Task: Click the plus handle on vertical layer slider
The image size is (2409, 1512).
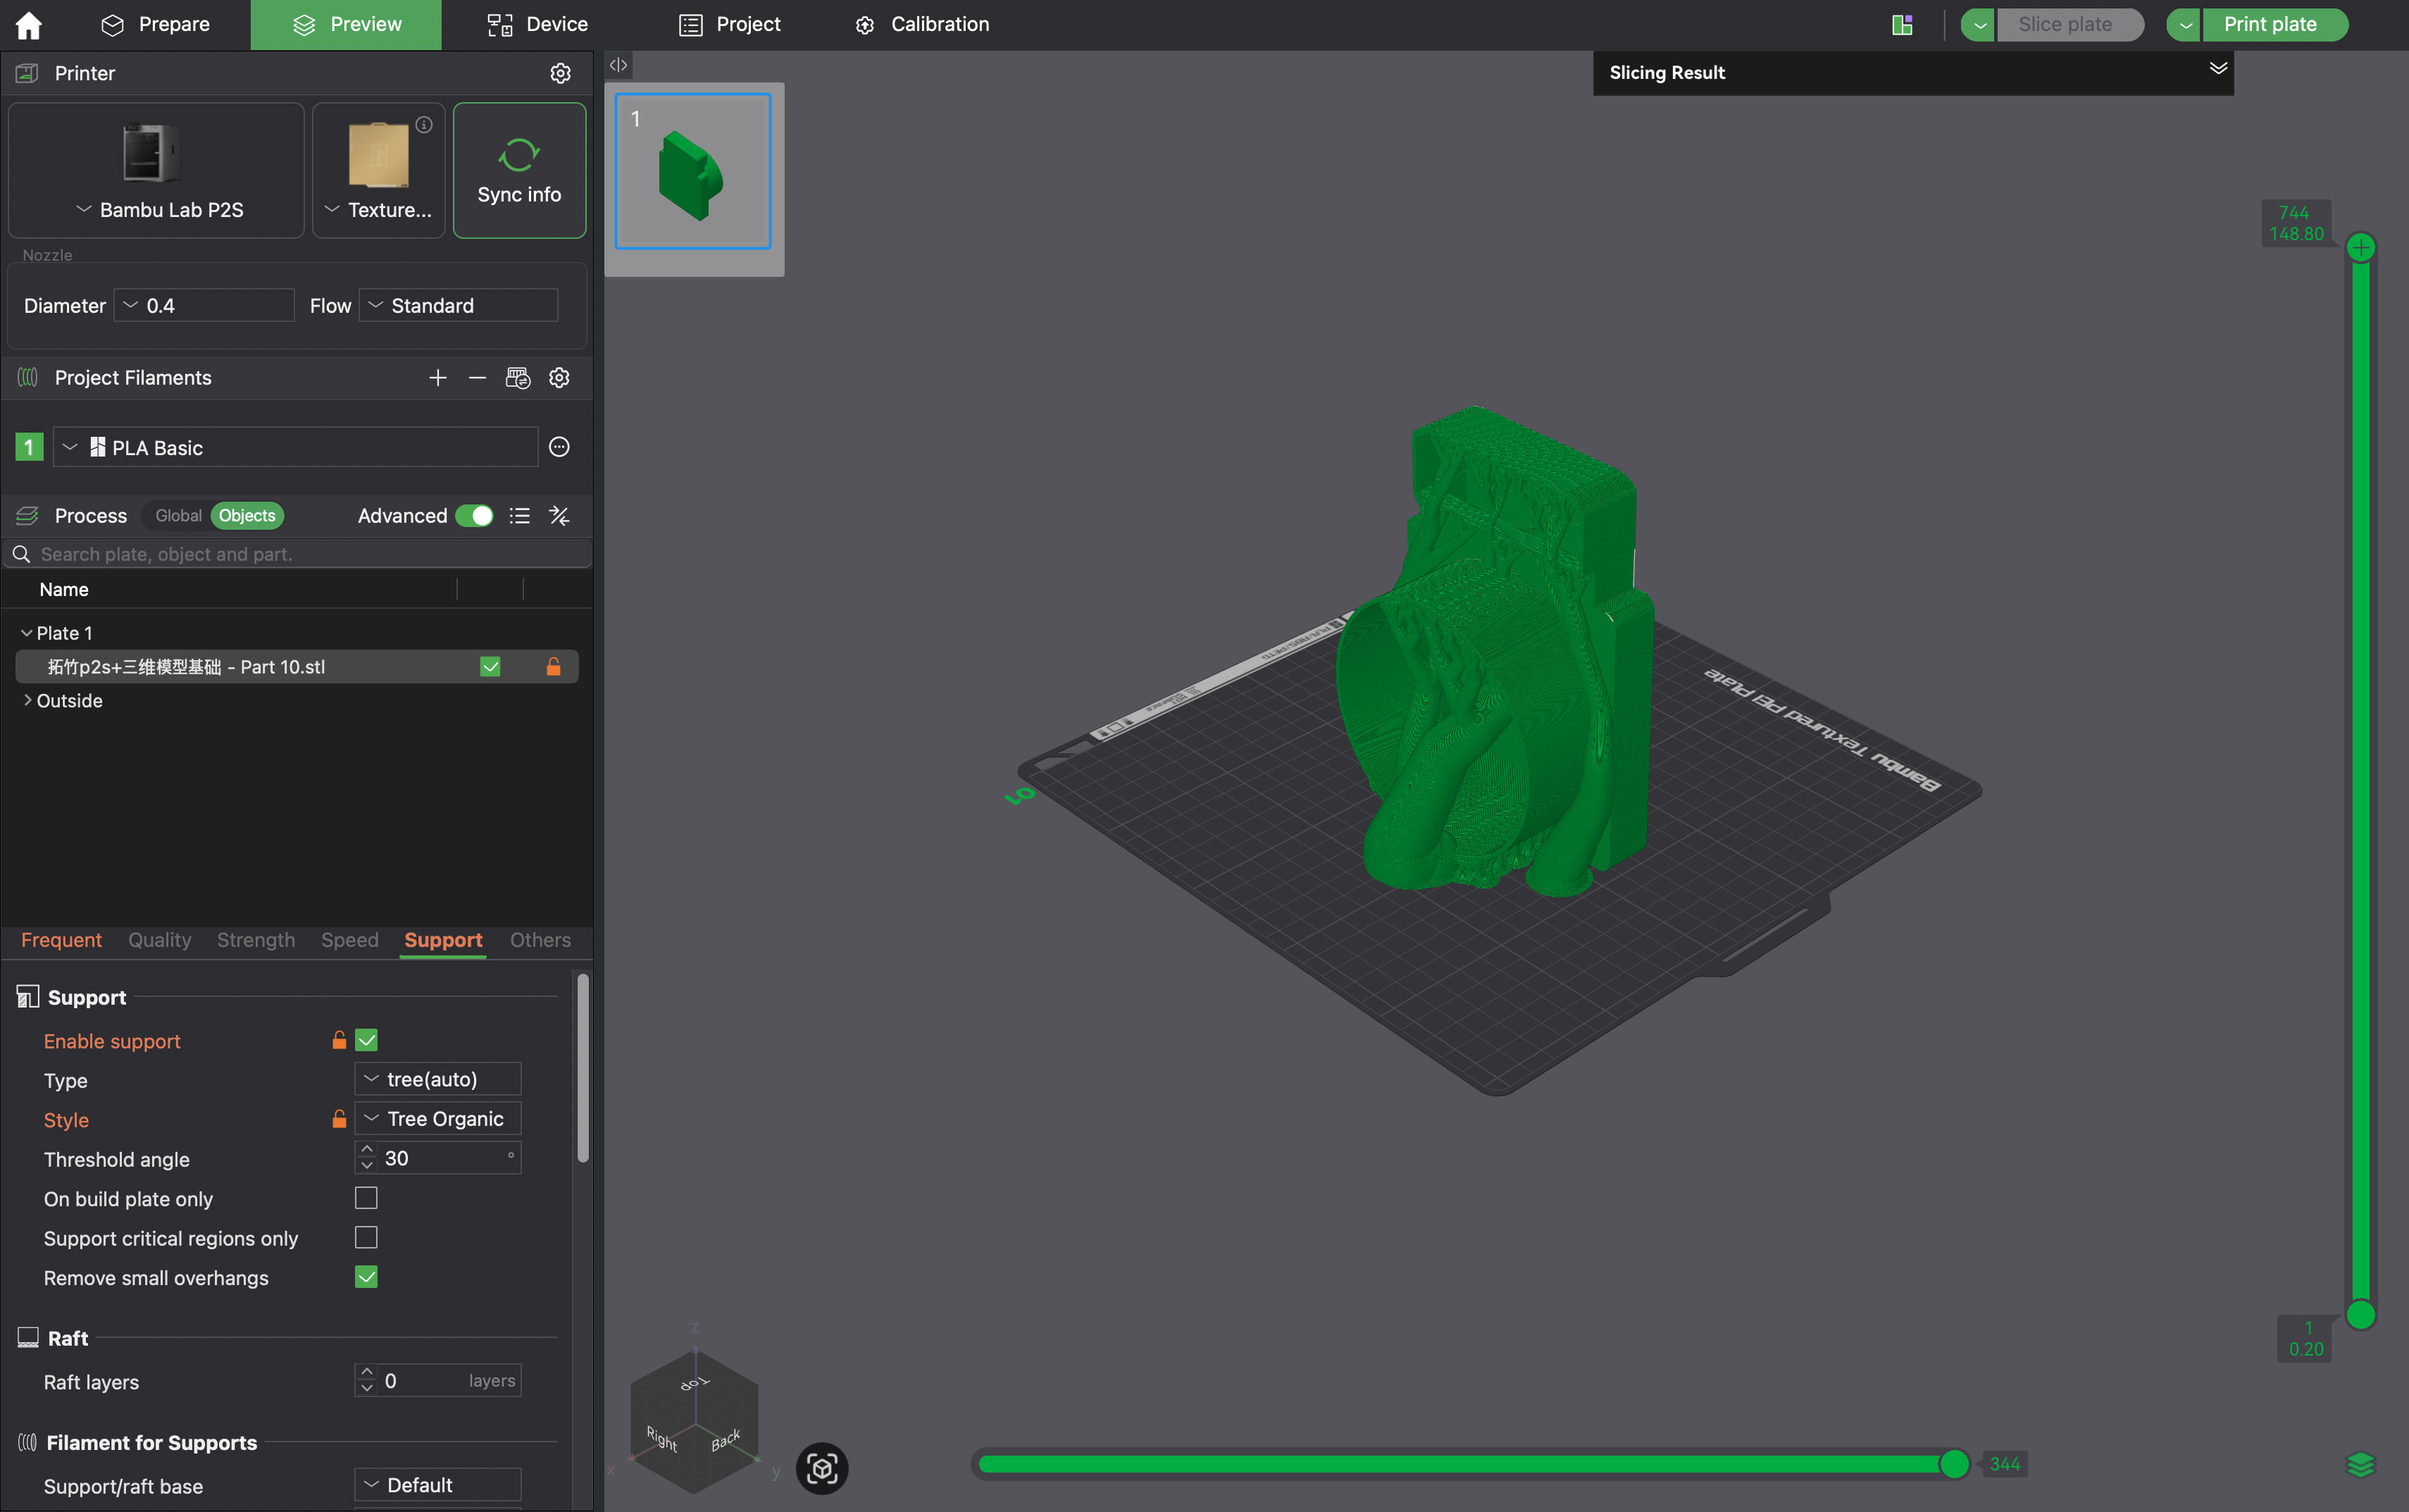Action: coord(2360,247)
